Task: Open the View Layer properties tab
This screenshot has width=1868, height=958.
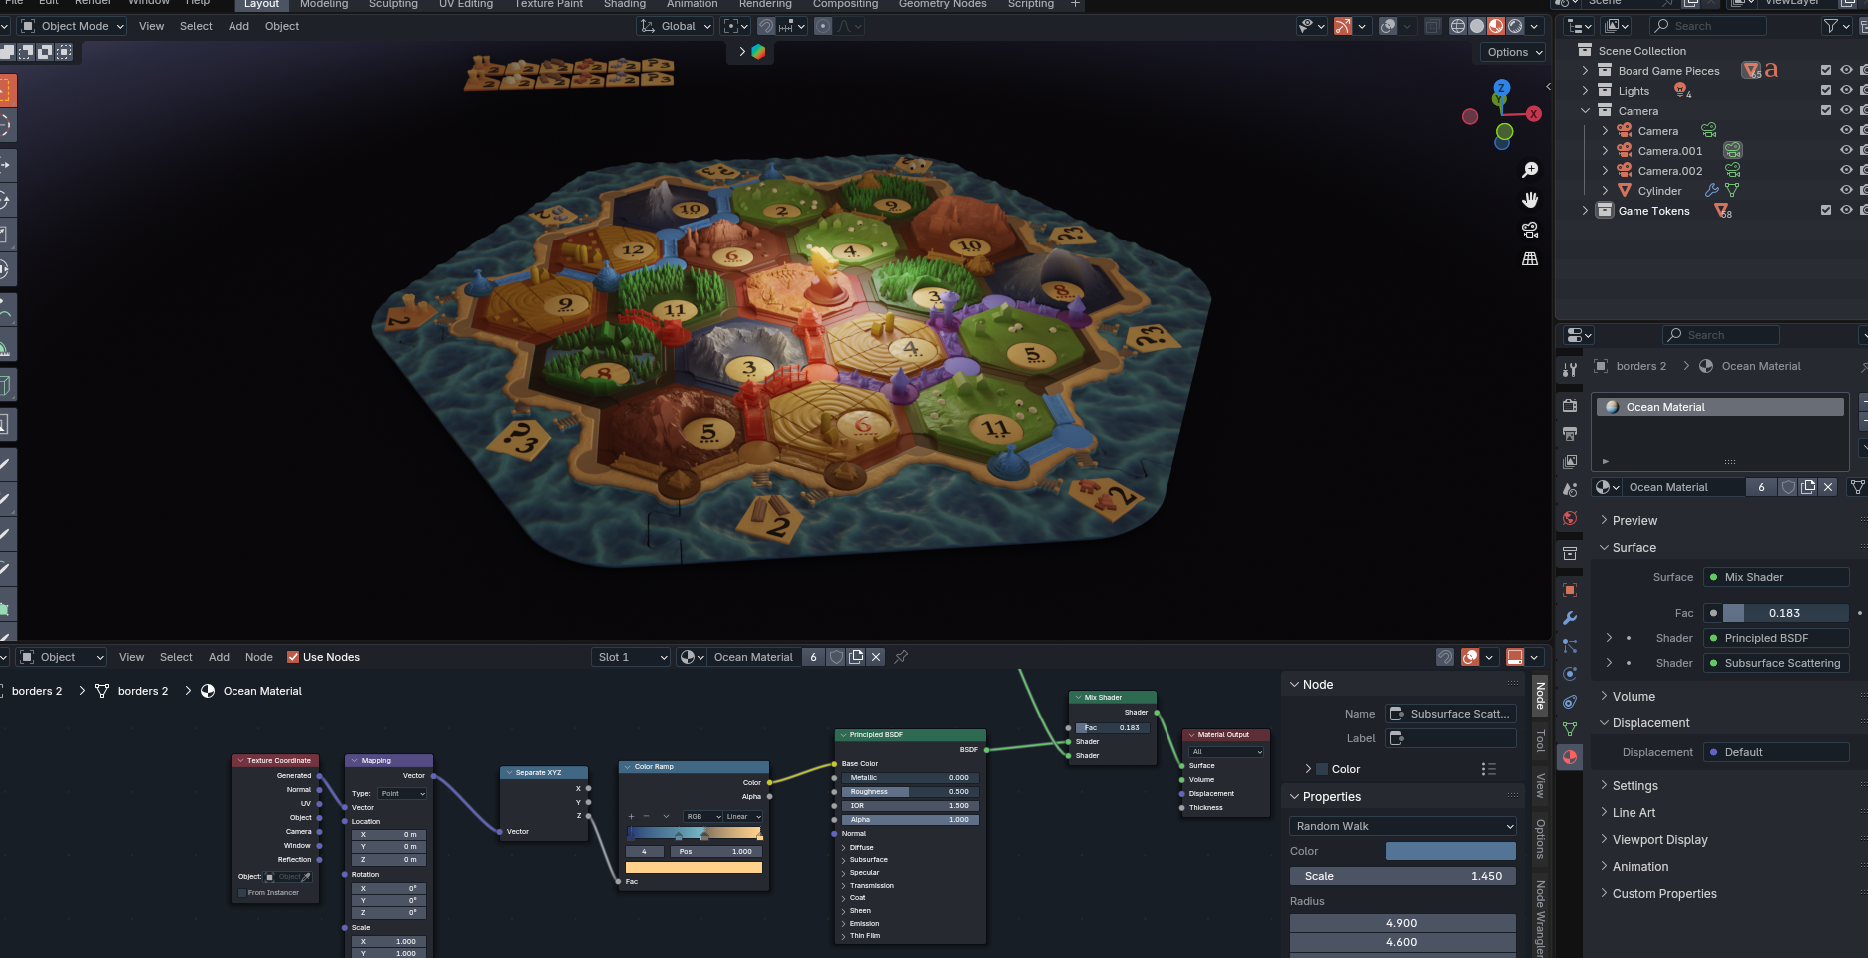Action: [1570, 462]
